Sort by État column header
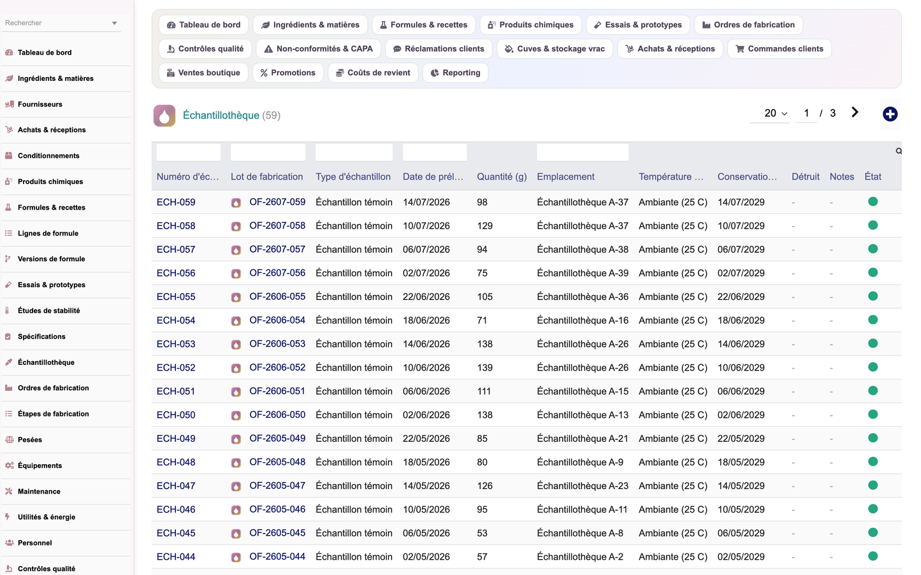This screenshot has width=921, height=575. click(x=873, y=177)
